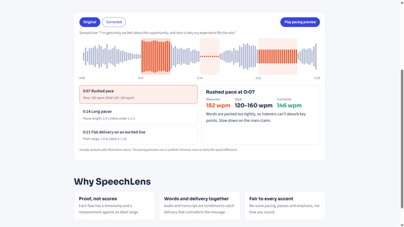Open the "Proof, not scores" card
Screen dimensions: 404x227
114,205
